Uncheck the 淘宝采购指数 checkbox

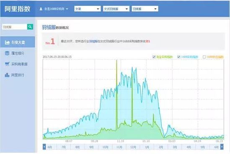click(x=154, y=57)
